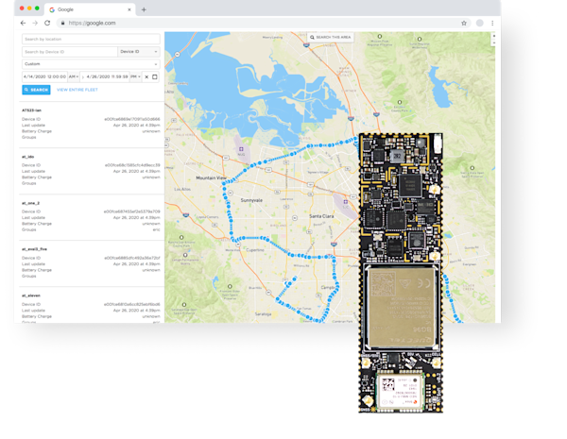
Task: Click the Mountain View map label
Action: point(211,177)
